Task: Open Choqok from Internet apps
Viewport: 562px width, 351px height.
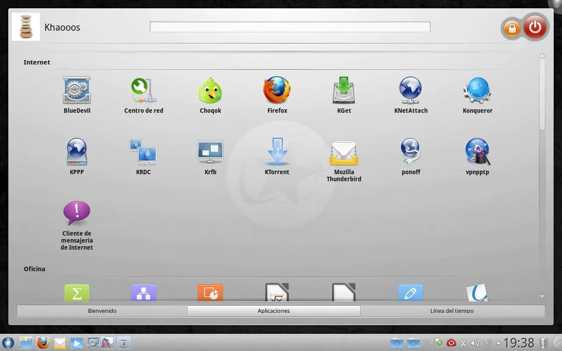Action: [x=210, y=95]
